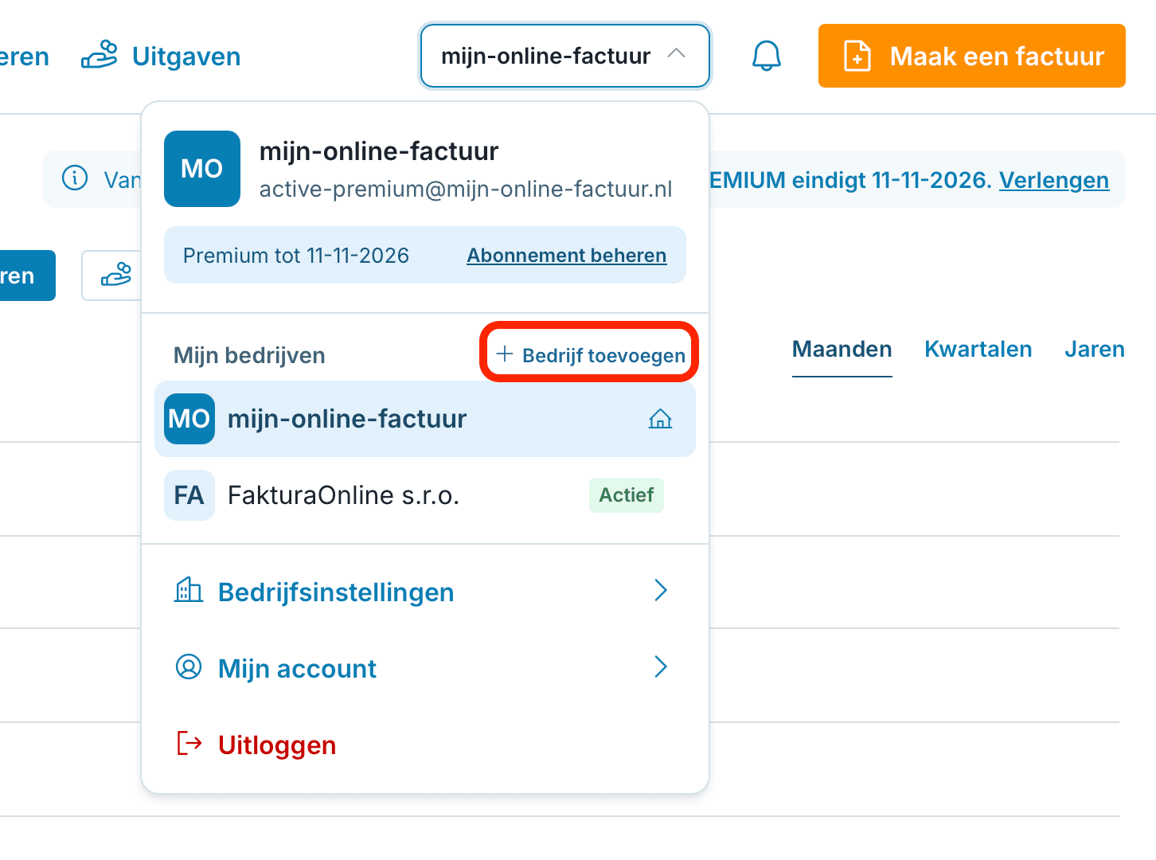1156x860 pixels.
Task: Follow the Verlengen link in banner
Action: tap(1054, 180)
